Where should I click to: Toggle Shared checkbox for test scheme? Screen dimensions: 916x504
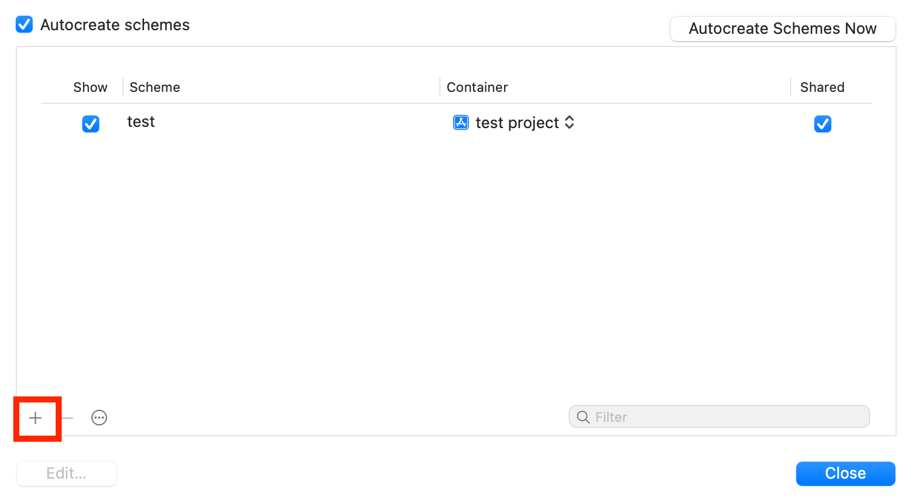pyautogui.click(x=823, y=124)
